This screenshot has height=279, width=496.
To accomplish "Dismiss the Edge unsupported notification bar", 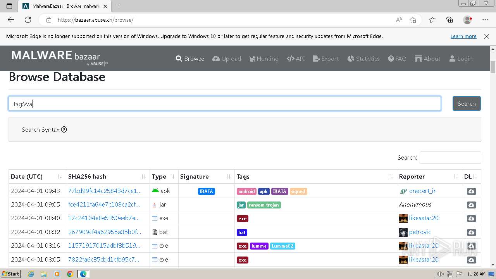I will point(487,36).
